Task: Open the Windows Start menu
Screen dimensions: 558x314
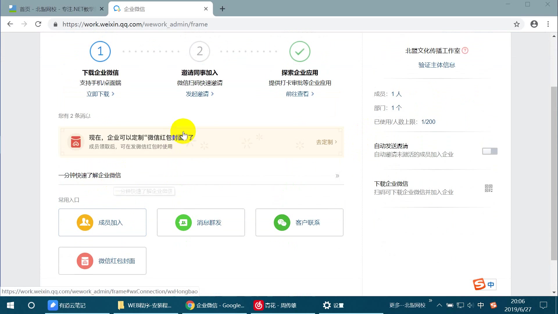Action: [x=10, y=305]
